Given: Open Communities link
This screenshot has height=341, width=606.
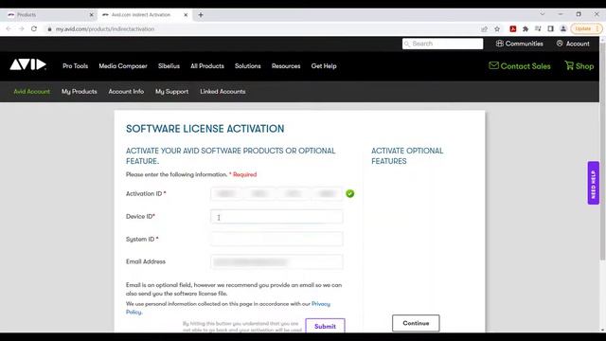Looking at the screenshot, I should point(520,44).
